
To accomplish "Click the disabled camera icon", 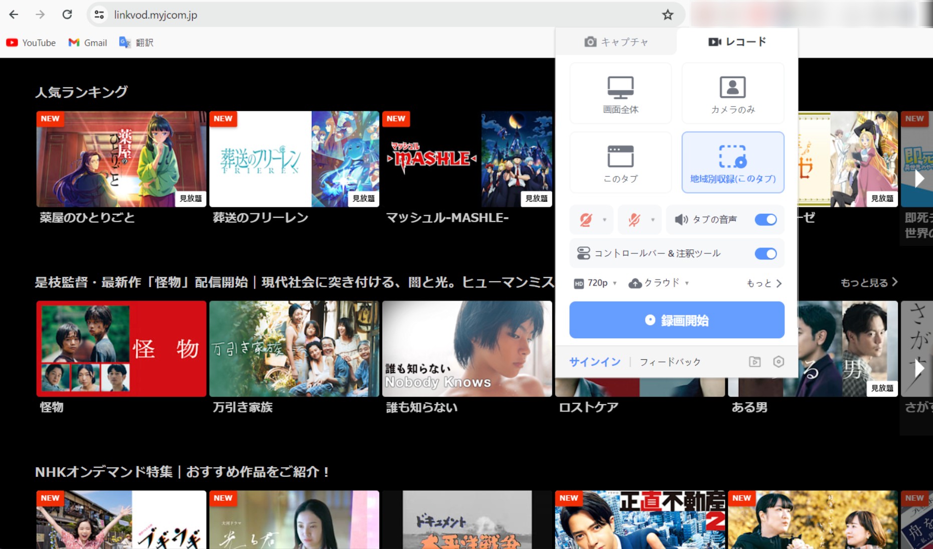I will (x=586, y=220).
